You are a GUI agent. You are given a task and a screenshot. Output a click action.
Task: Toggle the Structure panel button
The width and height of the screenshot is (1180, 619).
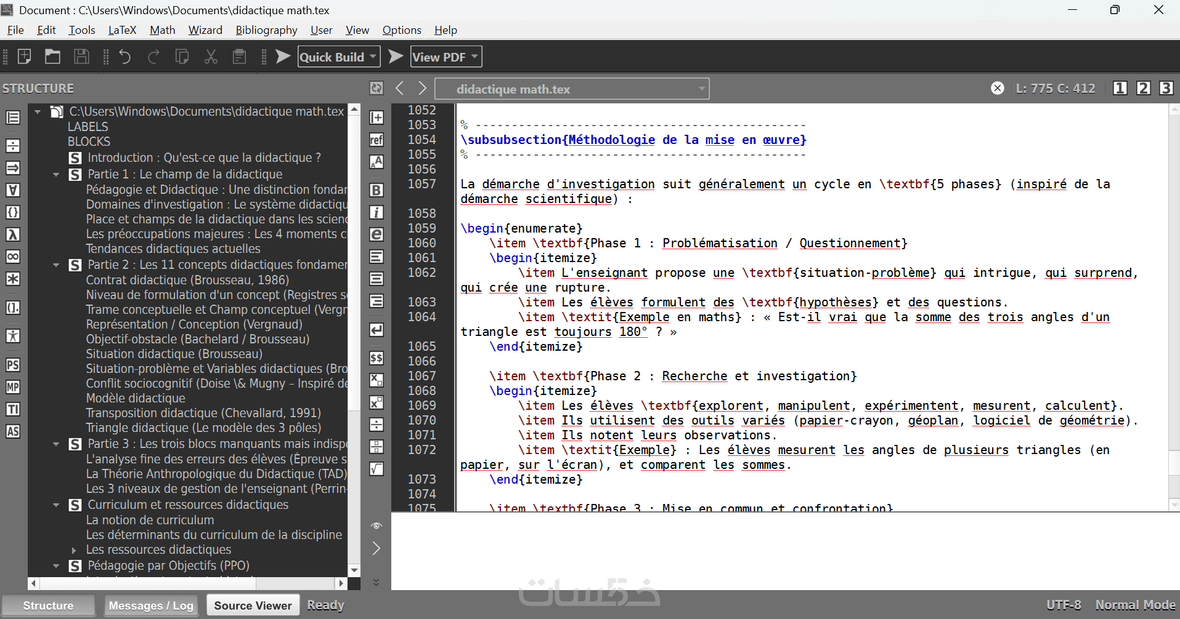[x=48, y=605]
